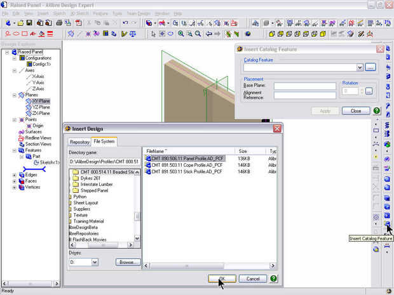394x295 pixels.
Task: Open the Dykes 261 folder
Action: point(90,178)
